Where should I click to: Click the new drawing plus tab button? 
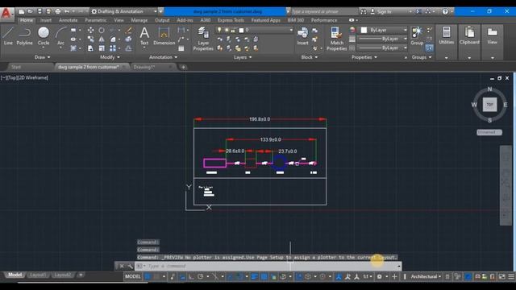183,67
